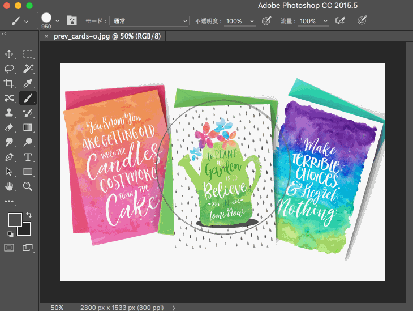This screenshot has width=413, height=311.
Task: Select the Zoom magnifier tool
Action: coord(28,186)
